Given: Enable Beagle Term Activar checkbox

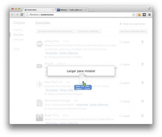Looking at the screenshot, I should [120, 116].
